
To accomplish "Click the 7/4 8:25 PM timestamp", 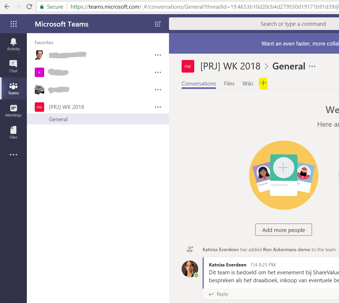I will click(x=263, y=265).
